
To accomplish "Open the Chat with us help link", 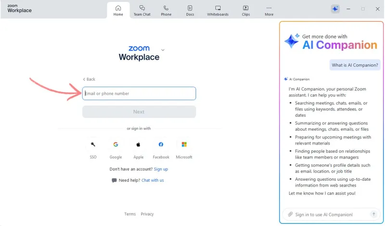I will coord(153,180).
